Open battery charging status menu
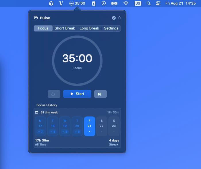Image resolution: width=201 pixels, height=169 pixels. 114,3
